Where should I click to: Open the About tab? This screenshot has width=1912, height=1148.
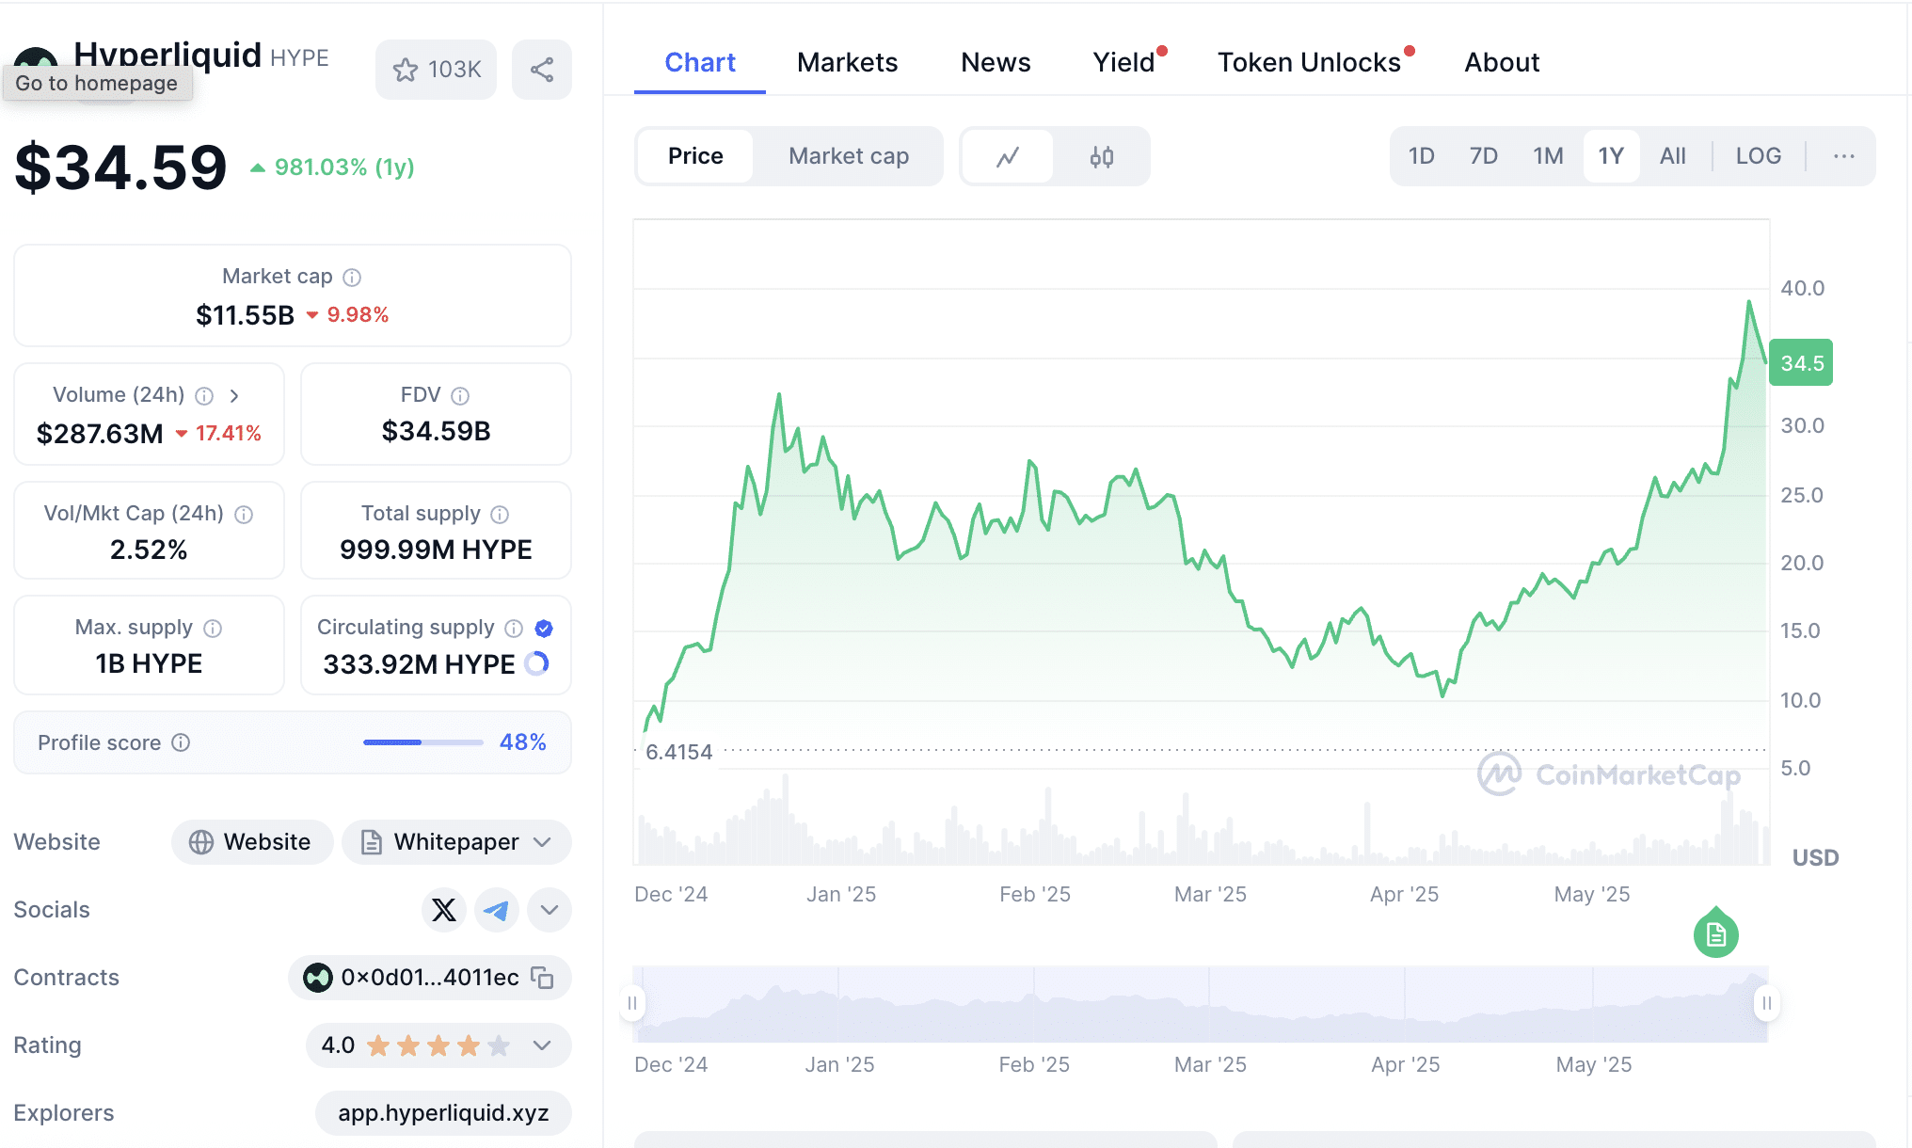(1502, 62)
